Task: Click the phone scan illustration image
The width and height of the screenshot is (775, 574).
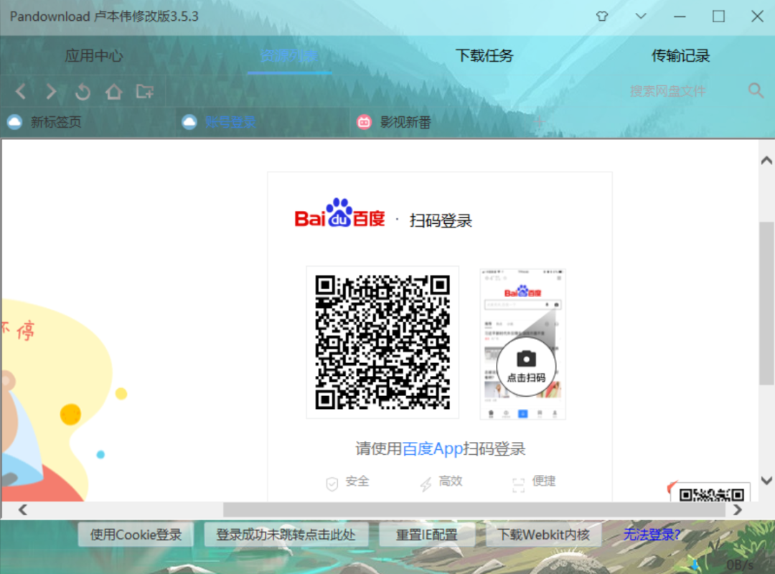Action: 523,344
